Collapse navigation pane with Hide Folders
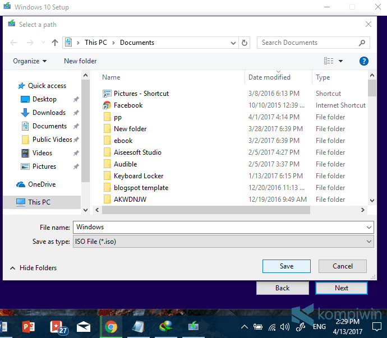This screenshot has width=387, height=338. [x=33, y=268]
